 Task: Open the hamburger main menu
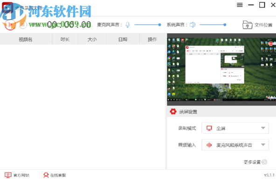(240, 5)
